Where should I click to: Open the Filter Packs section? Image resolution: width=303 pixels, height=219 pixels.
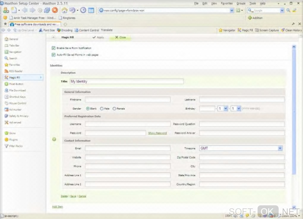14,146
